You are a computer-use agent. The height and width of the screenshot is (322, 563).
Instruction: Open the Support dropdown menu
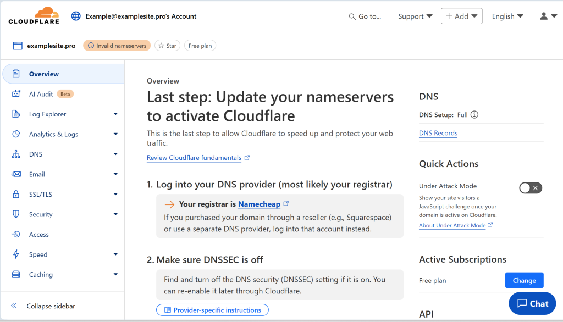(415, 16)
